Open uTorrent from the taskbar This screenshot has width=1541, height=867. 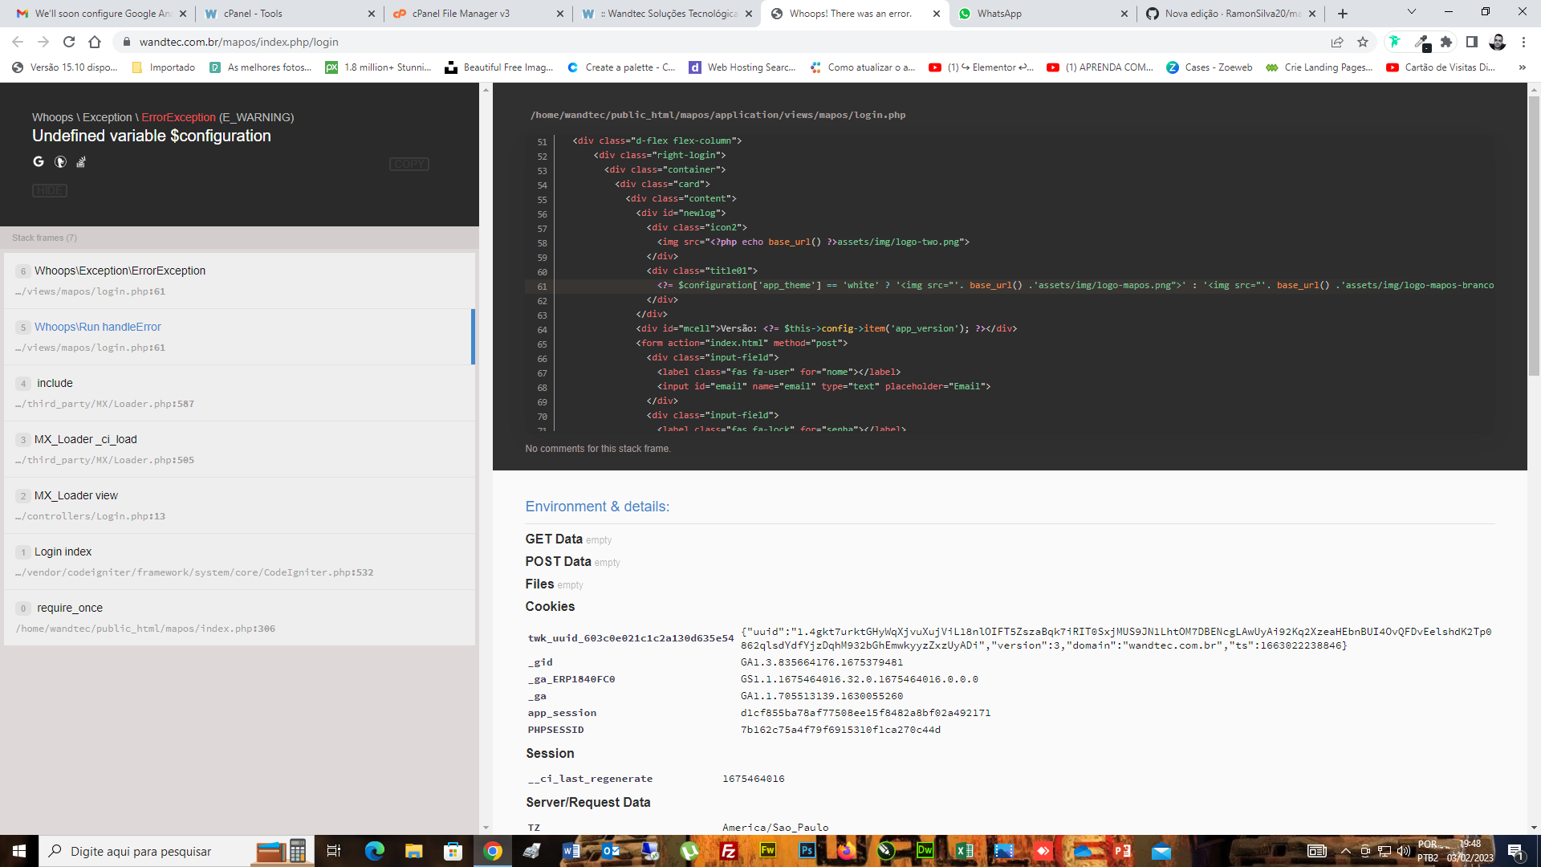pos(689,851)
